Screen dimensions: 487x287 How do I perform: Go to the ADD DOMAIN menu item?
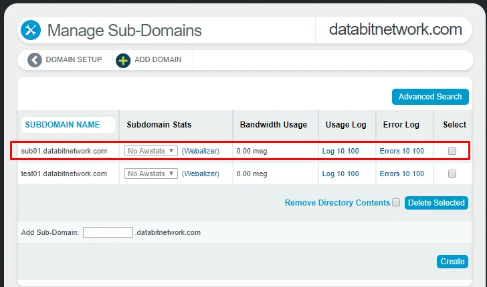coord(158,60)
